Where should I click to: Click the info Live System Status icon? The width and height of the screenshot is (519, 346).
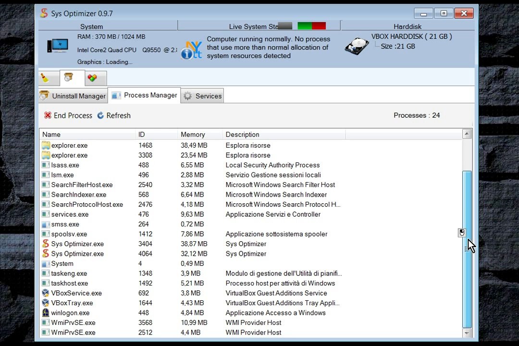(x=191, y=50)
